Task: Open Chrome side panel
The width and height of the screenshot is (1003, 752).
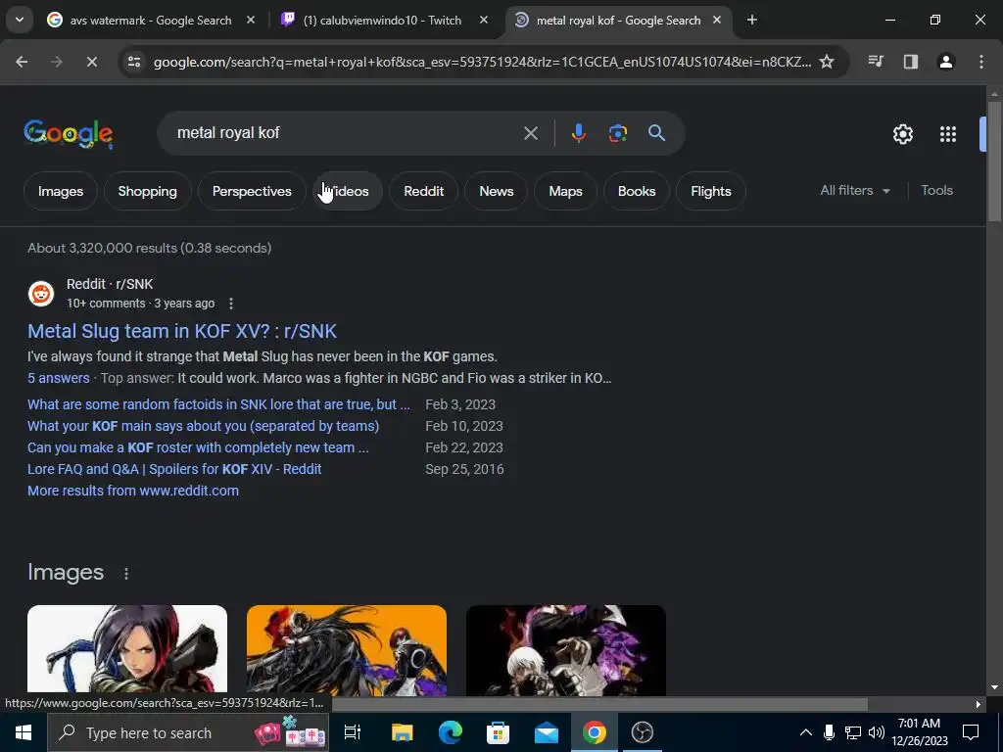Action: coord(910,62)
